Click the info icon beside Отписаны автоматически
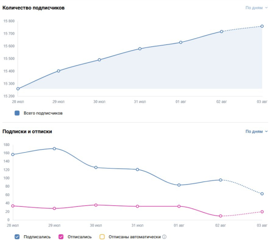 (165, 237)
